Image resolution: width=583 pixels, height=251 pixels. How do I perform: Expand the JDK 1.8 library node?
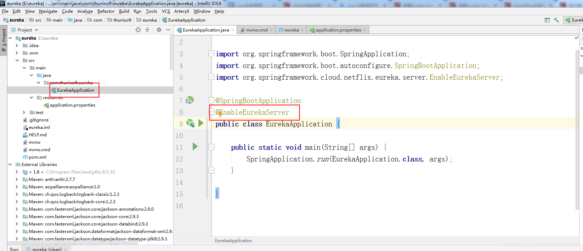tap(17, 172)
